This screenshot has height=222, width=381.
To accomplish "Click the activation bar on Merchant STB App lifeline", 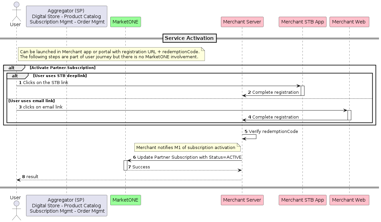I will point(302,91).
